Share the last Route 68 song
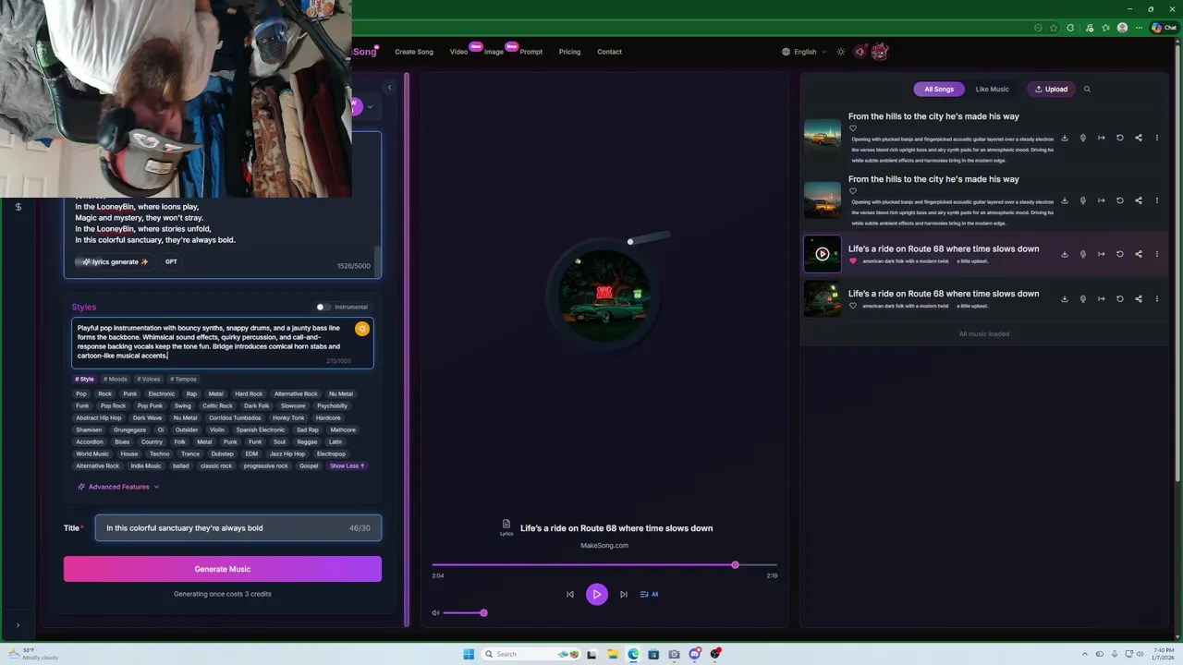The image size is (1183, 665). tap(1138, 298)
